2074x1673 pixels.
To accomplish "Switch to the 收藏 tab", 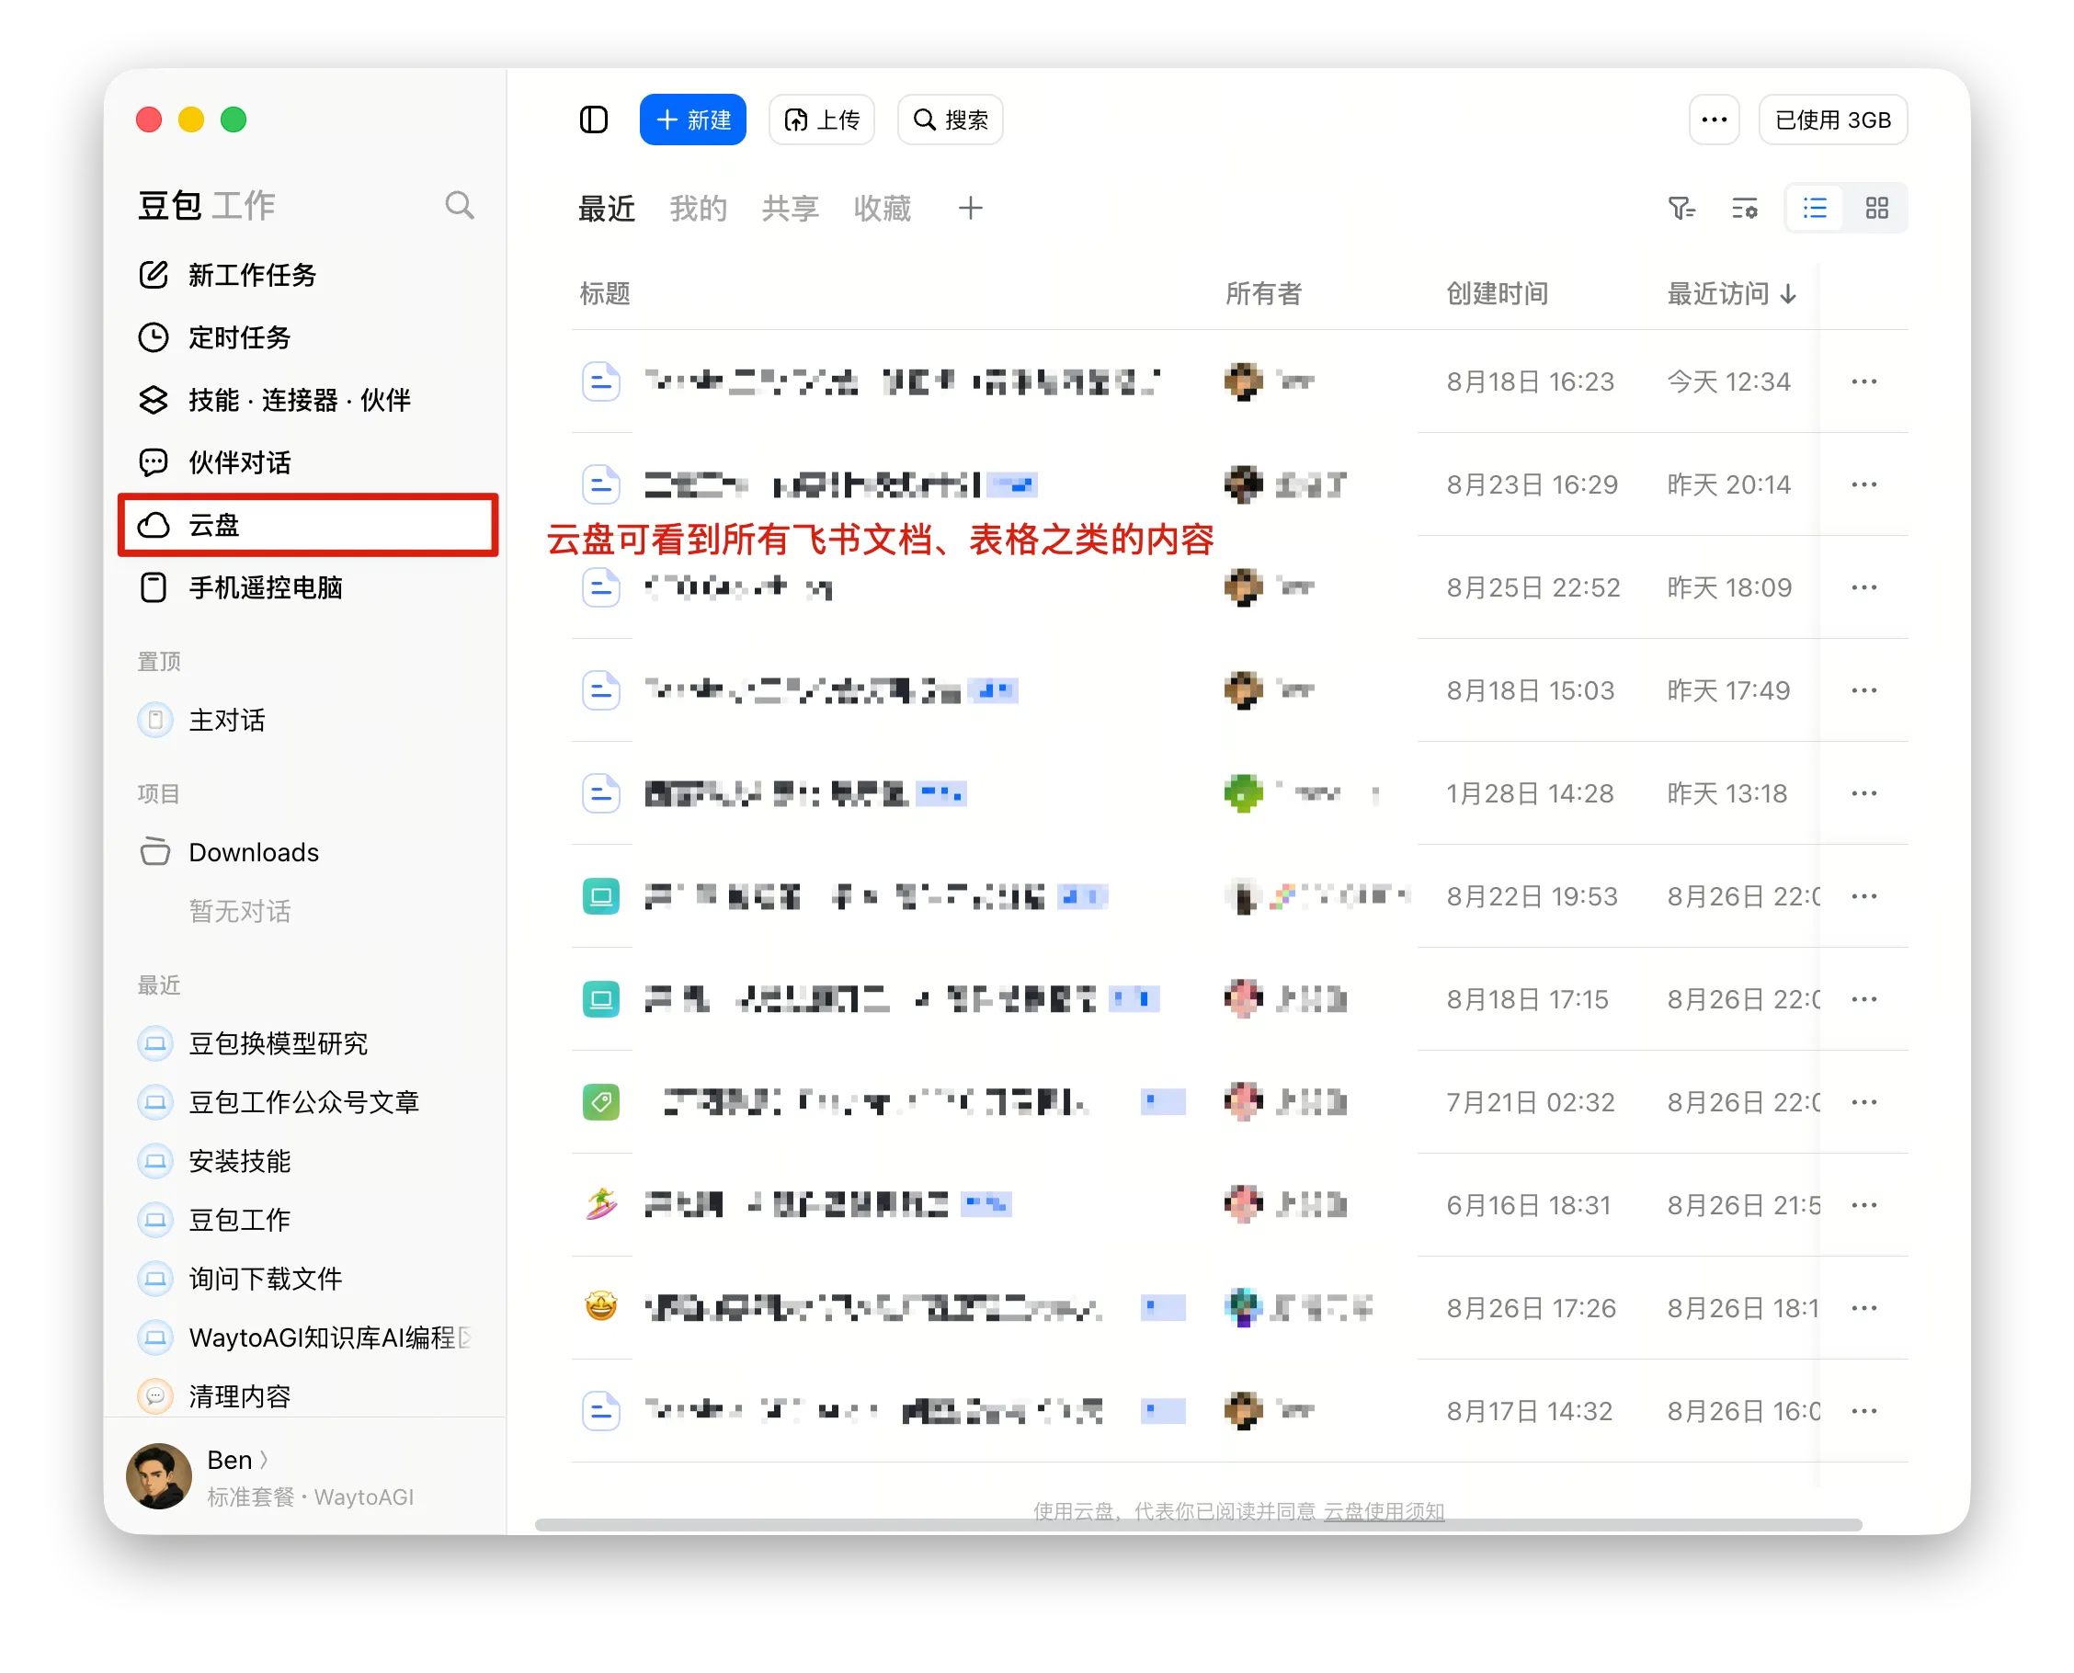I will point(882,208).
